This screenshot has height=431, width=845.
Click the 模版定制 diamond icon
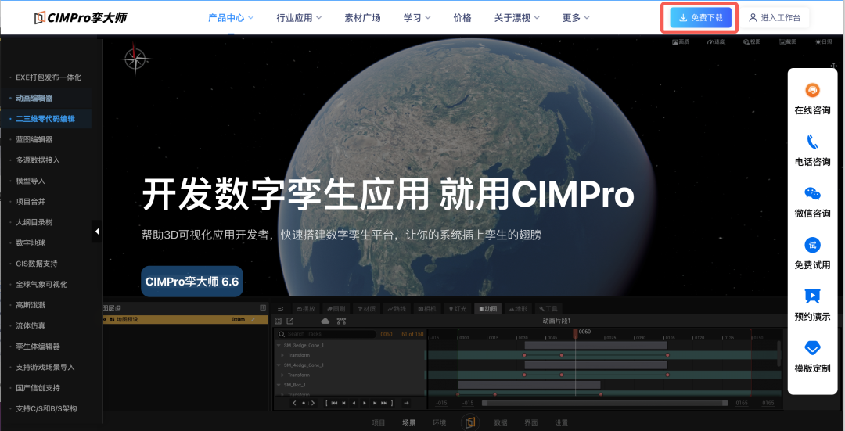pyautogui.click(x=812, y=349)
